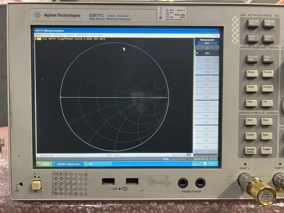Click the yellow V system tray icon
This screenshot has height=213, width=284.
(205, 164)
